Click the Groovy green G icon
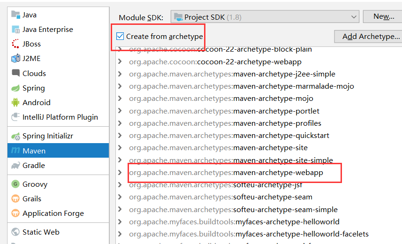This screenshot has width=402, height=244. click(15, 184)
